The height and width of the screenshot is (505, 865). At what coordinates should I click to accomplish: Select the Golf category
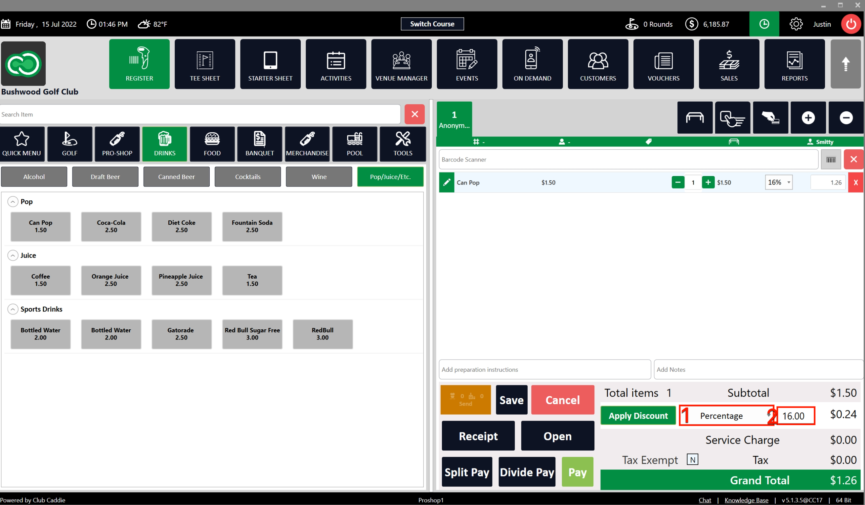[x=70, y=144]
